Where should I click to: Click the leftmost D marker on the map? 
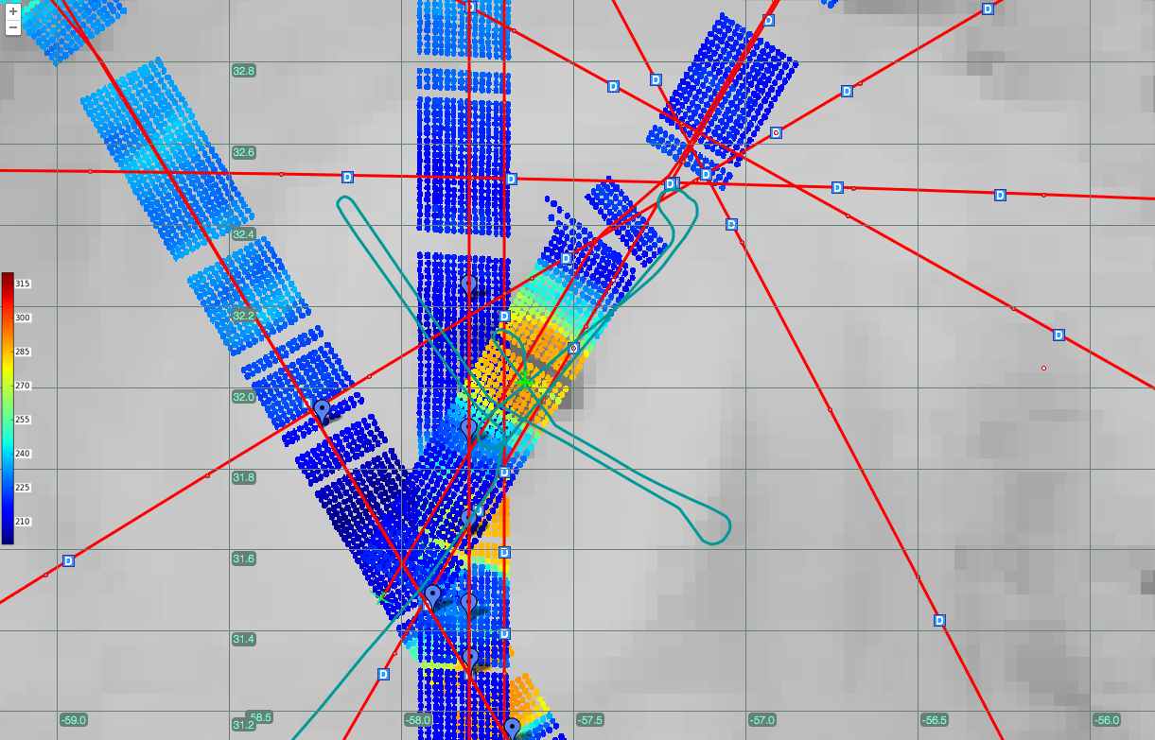(x=68, y=560)
